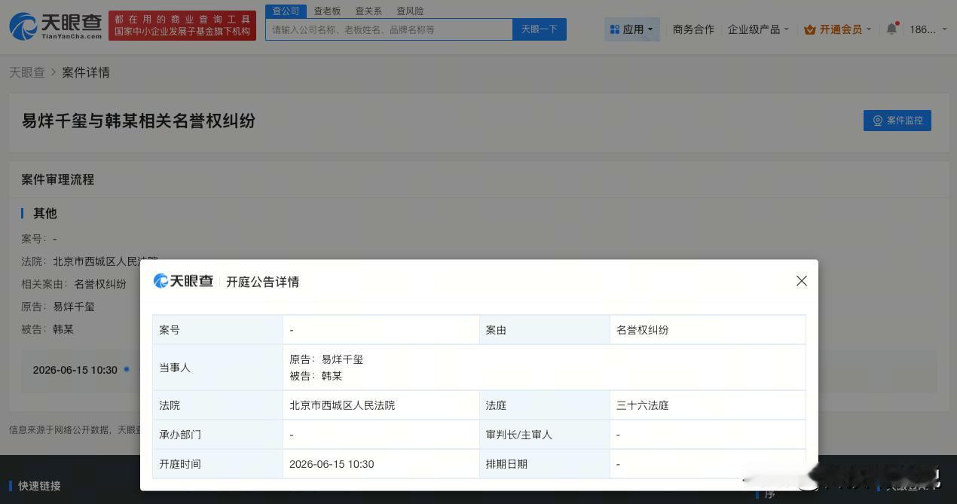
Task: Close the 开庭公告详情 dialog
Action: [x=802, y=280]
